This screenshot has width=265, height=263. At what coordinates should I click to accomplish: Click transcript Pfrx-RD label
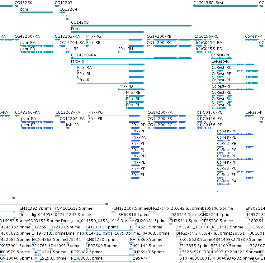125,86
